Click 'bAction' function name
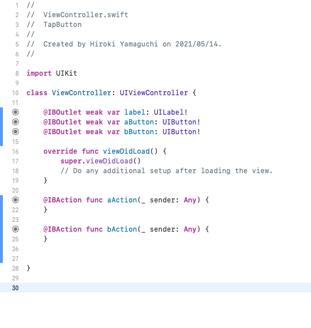This screenshot has height=328, width=311. (122, 229)
